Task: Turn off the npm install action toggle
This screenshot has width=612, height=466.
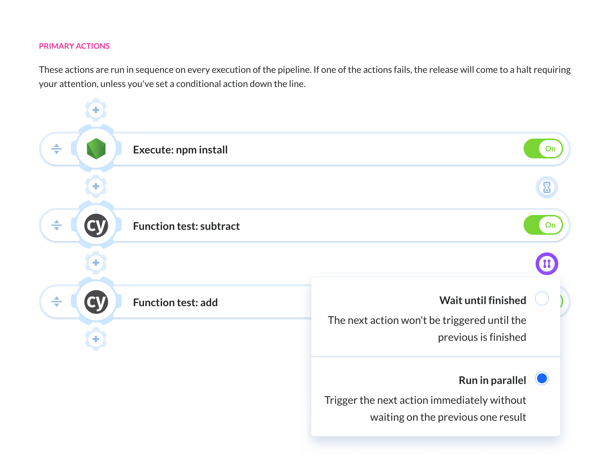Action: (543, 148)
